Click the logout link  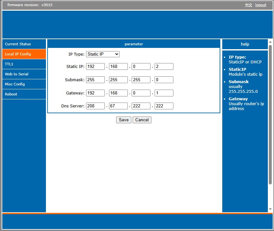(261, 5)
